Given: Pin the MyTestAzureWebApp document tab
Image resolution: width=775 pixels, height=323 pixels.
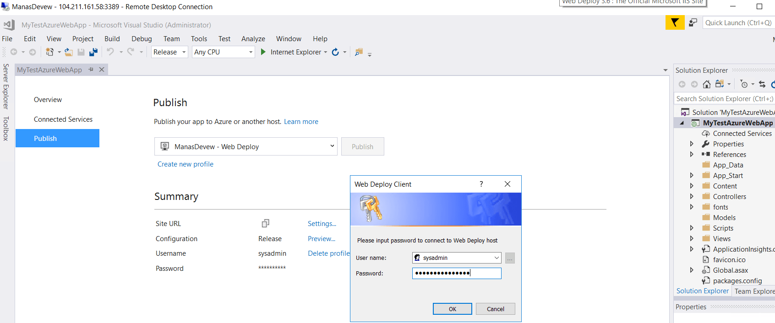Looking at the screenshot, I should click(x=91, y=70).
